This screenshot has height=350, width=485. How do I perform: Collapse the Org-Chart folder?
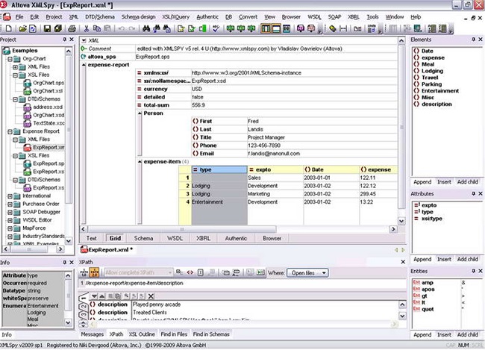tap(10, 59)
